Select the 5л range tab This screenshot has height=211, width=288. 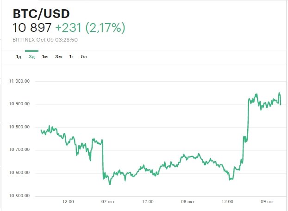pyautogui.click(x=84, y=56)
